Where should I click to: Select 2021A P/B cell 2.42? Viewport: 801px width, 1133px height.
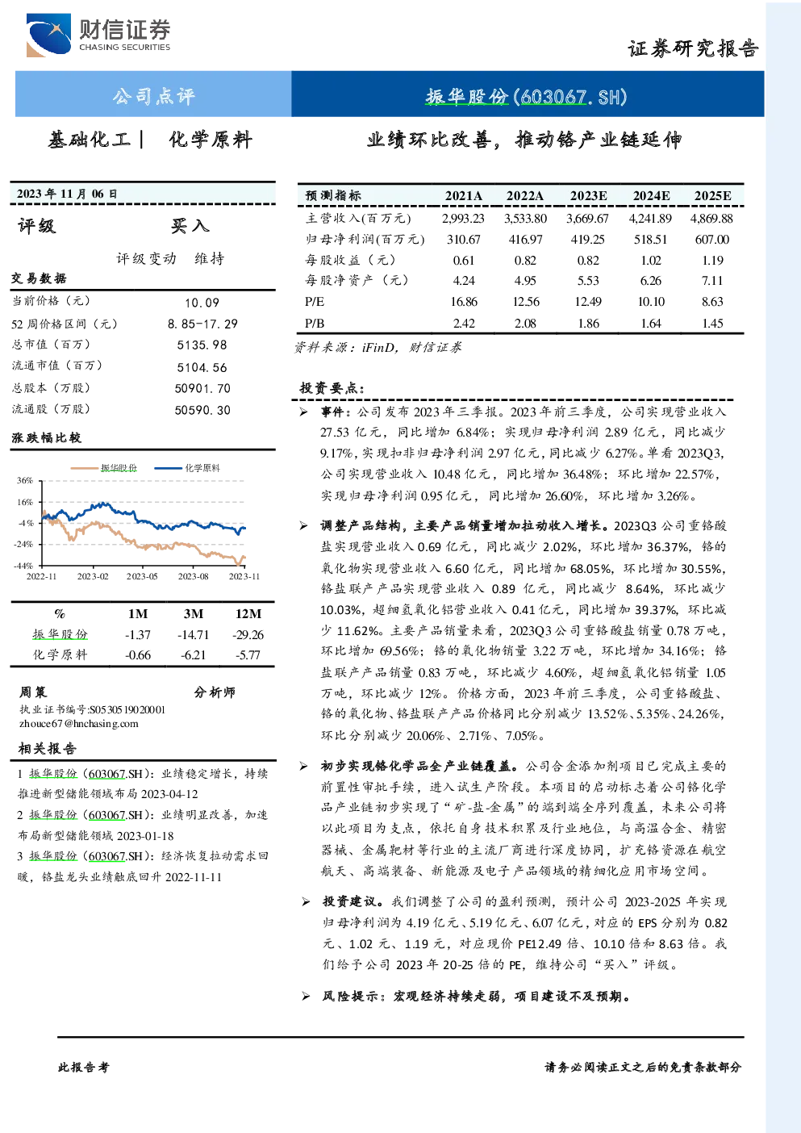pos(464,324)
